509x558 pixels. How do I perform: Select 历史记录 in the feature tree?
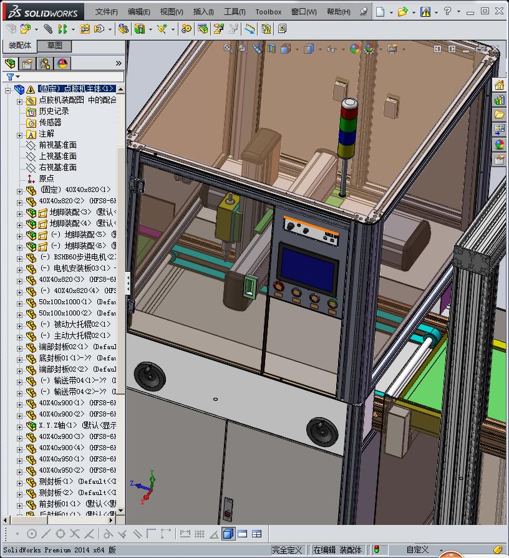(54, 111)
